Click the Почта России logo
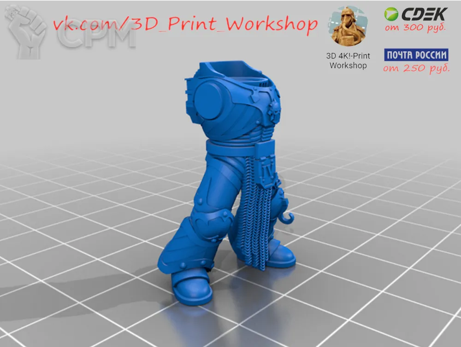The width and height of the screenshot is (461, 347). 416,55
